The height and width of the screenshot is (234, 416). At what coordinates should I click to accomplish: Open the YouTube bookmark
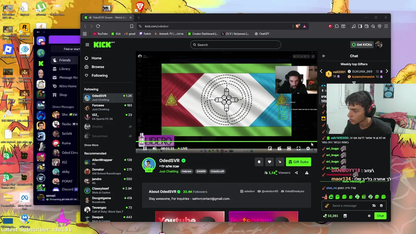[100, 34]
